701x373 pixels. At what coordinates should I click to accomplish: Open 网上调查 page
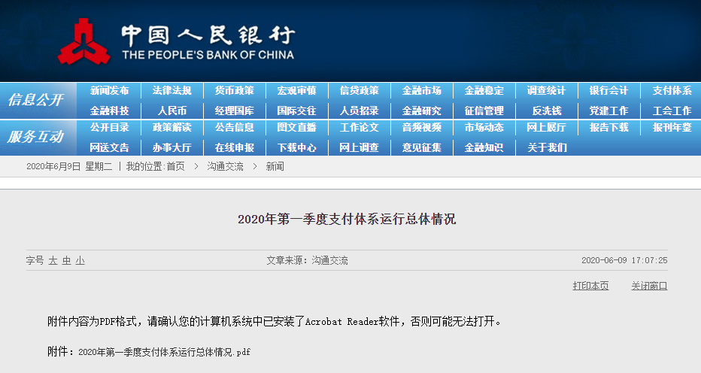tap(359, 147)
